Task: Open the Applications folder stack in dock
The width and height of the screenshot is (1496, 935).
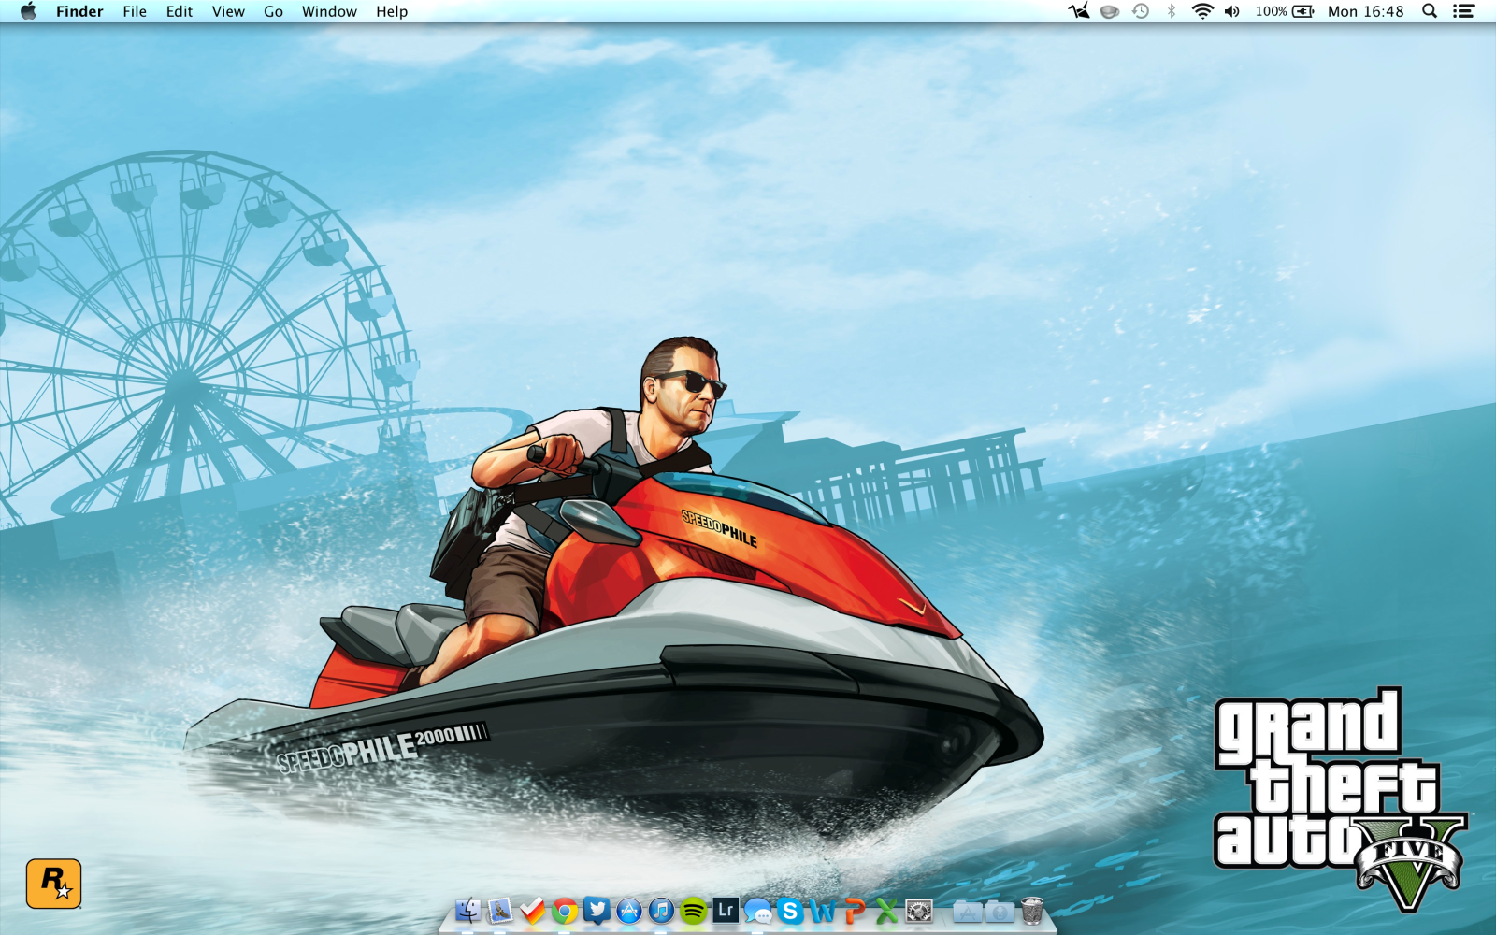Action: (968, 910)
